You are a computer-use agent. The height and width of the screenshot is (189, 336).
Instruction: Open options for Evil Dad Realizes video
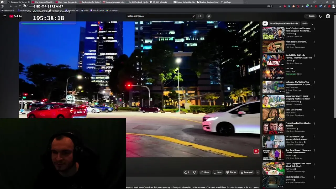pyautogui.click(x=314, y=137)
